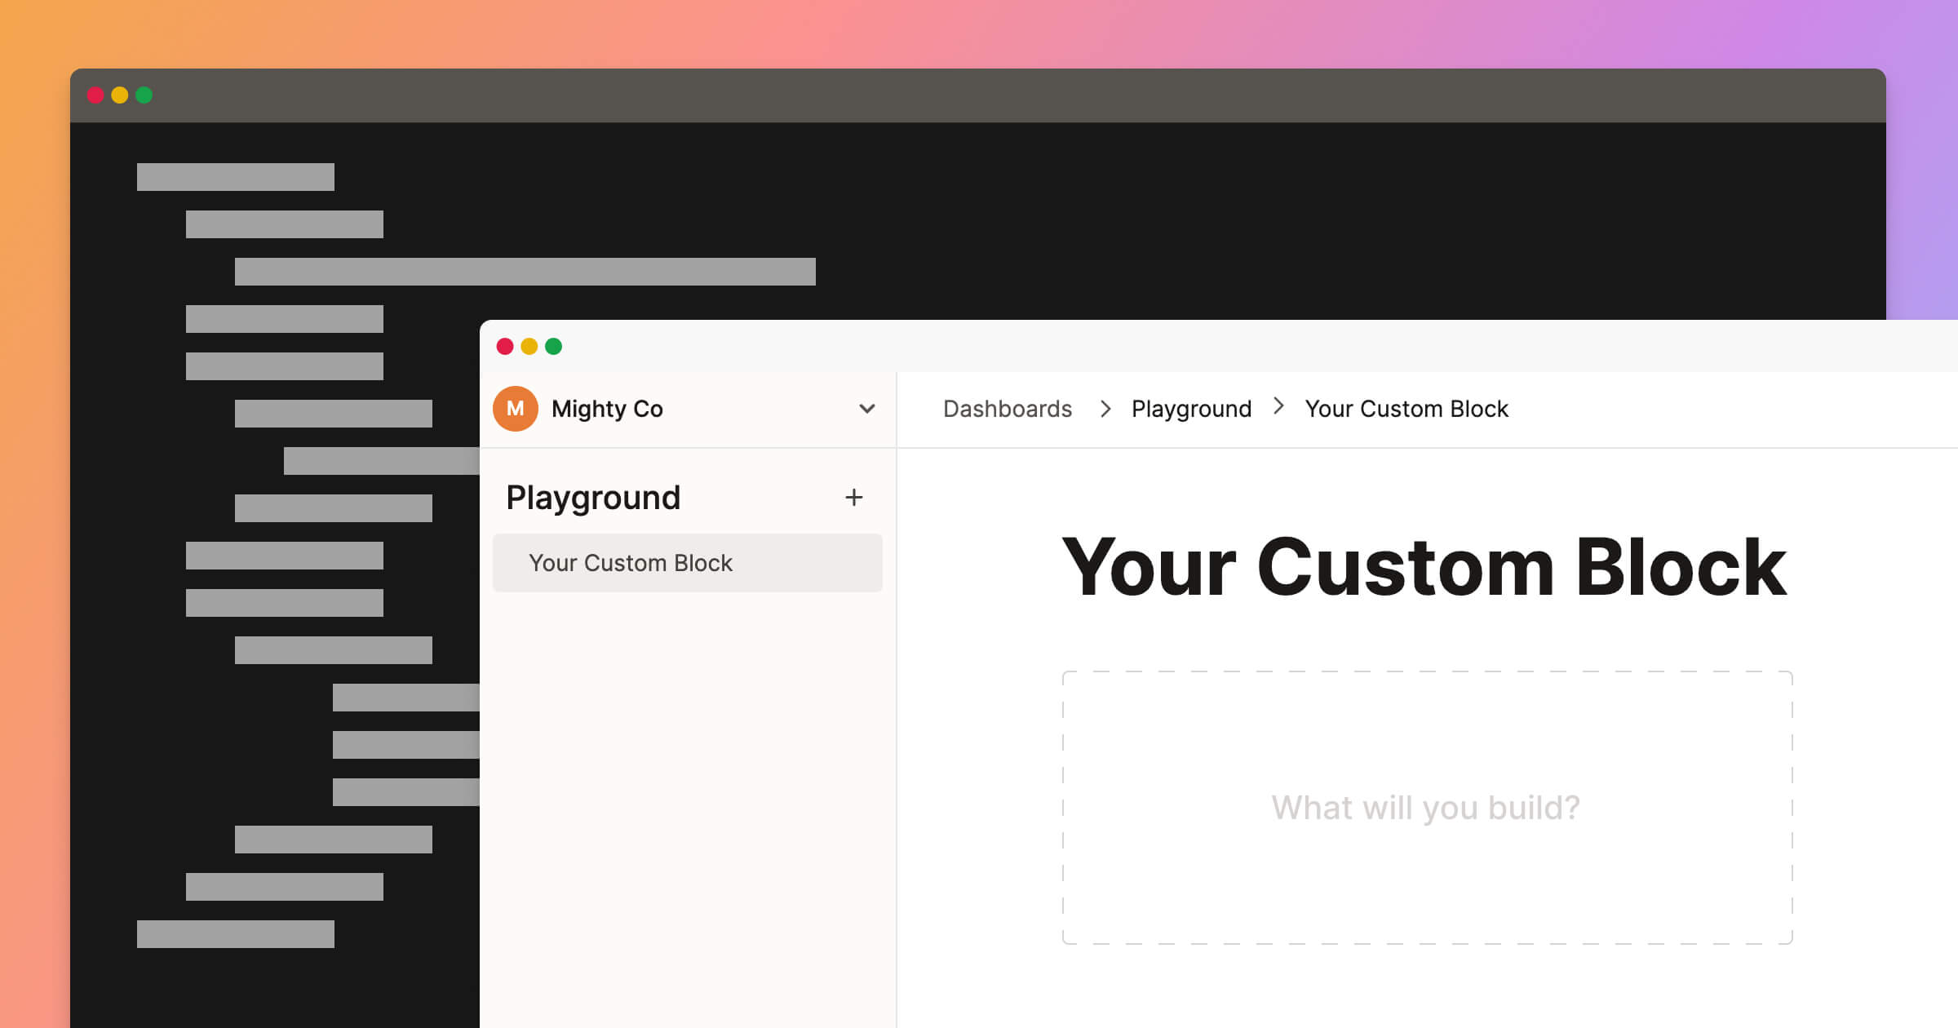1958x1028 pixels.
Task: Click the yellow traffic light minimize icon
Action: (529, 347)
